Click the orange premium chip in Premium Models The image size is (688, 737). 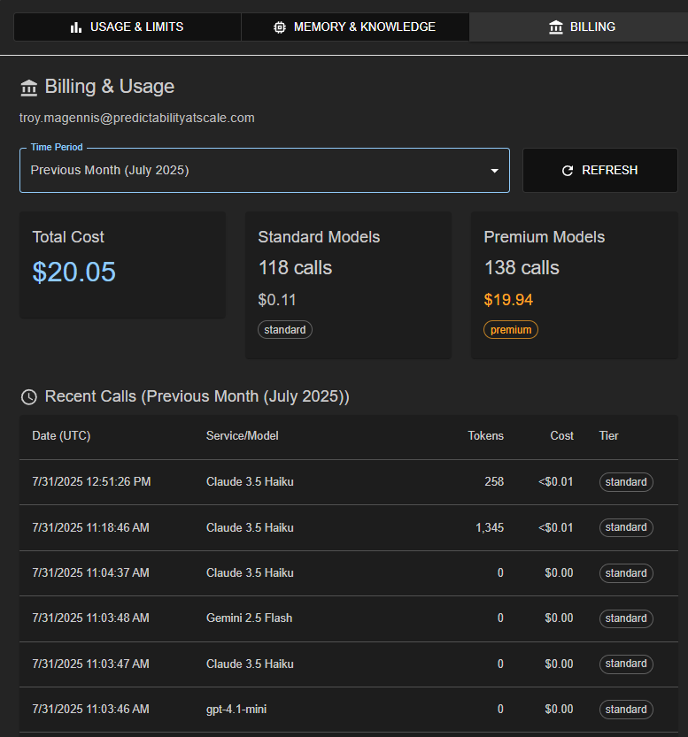[511, 330]
